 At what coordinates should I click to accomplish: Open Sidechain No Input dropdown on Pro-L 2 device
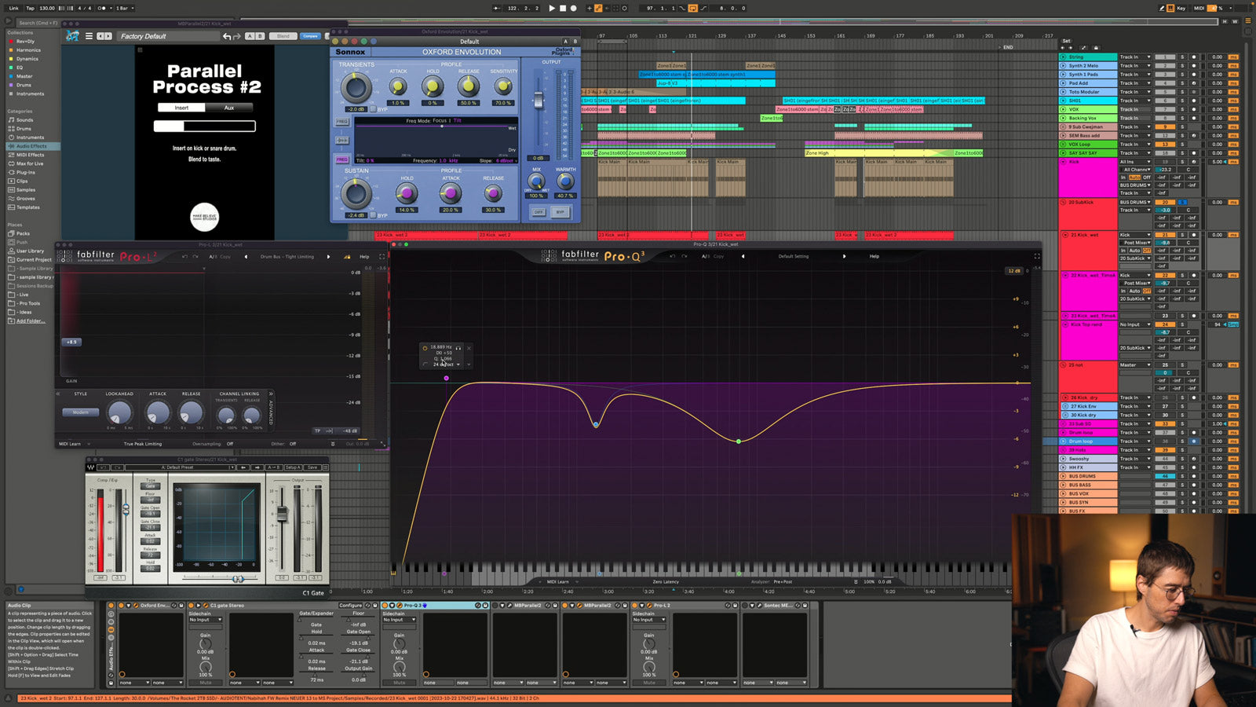point(648,620)
